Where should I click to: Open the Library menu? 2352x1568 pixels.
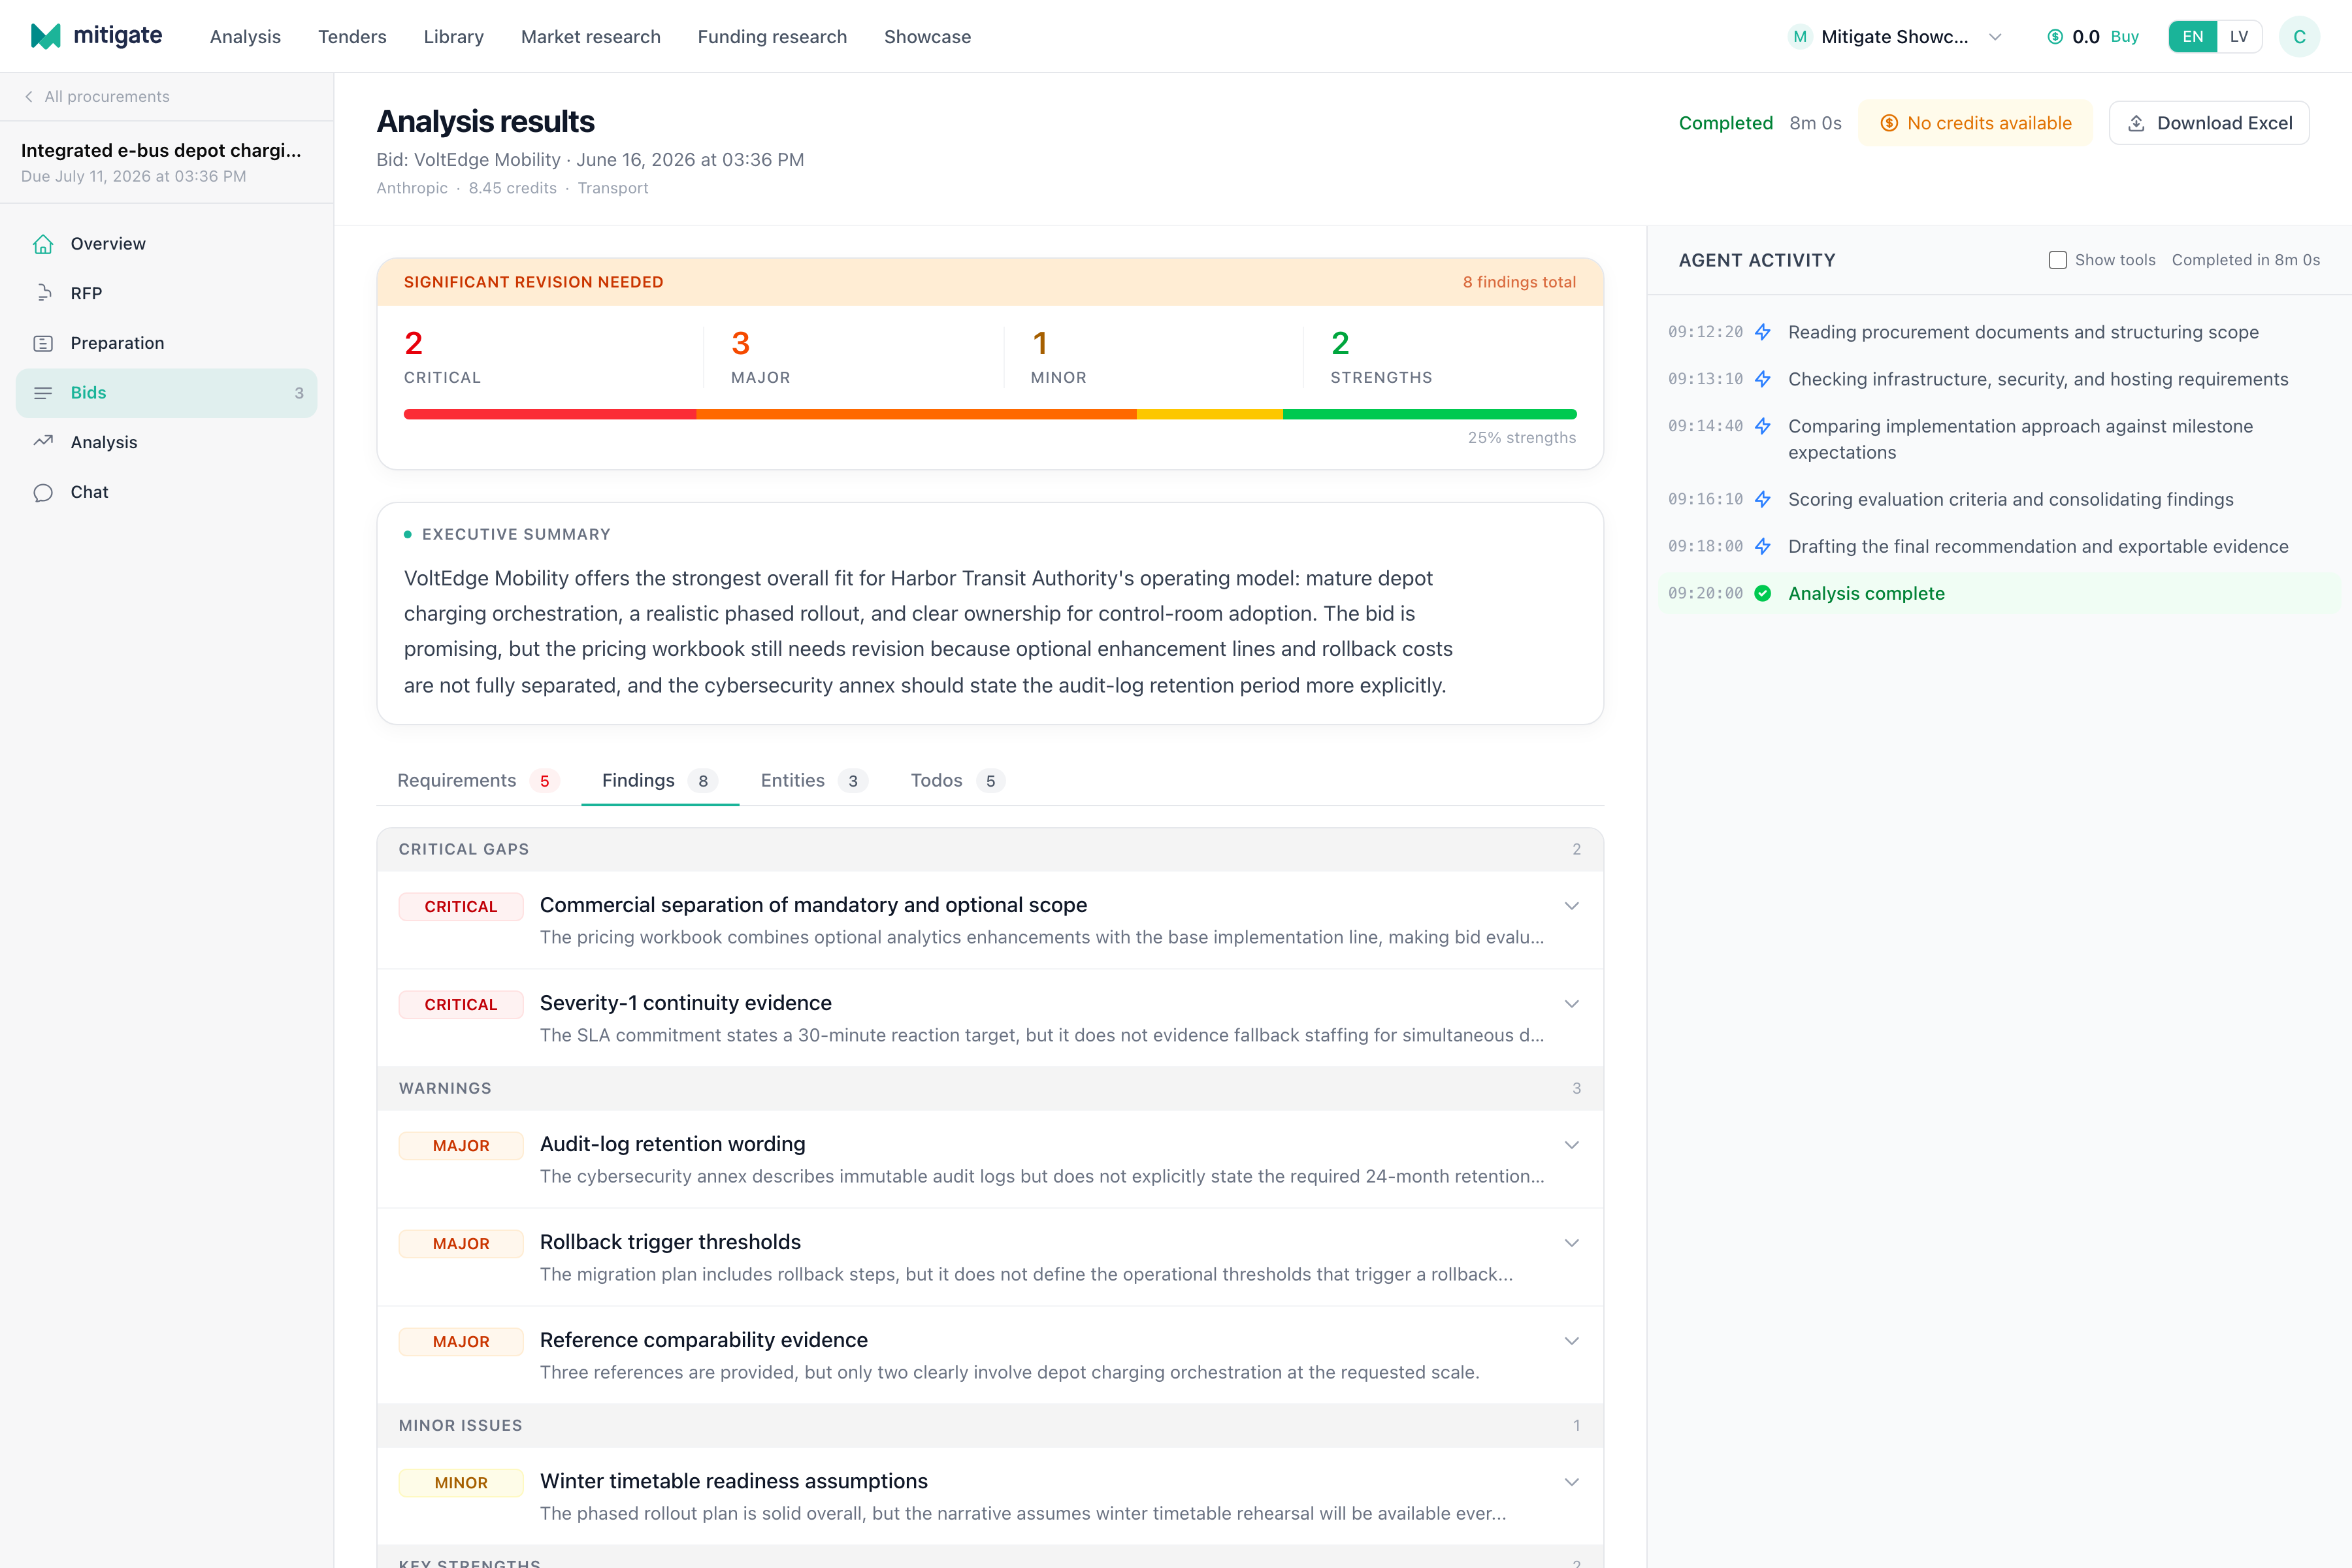click(453, 37)
